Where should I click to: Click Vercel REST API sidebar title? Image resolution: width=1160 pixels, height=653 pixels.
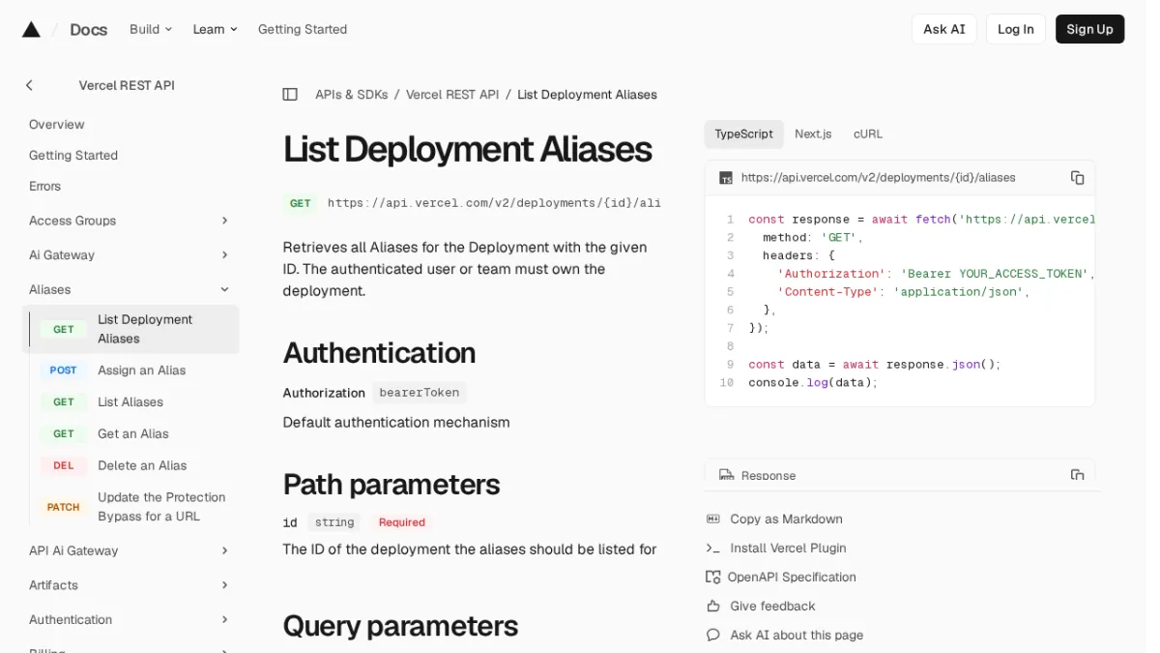tap(127, 85)
